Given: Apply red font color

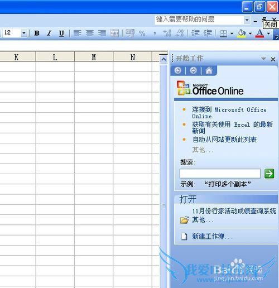Looking at the screenshot, I should coord(259,33).
